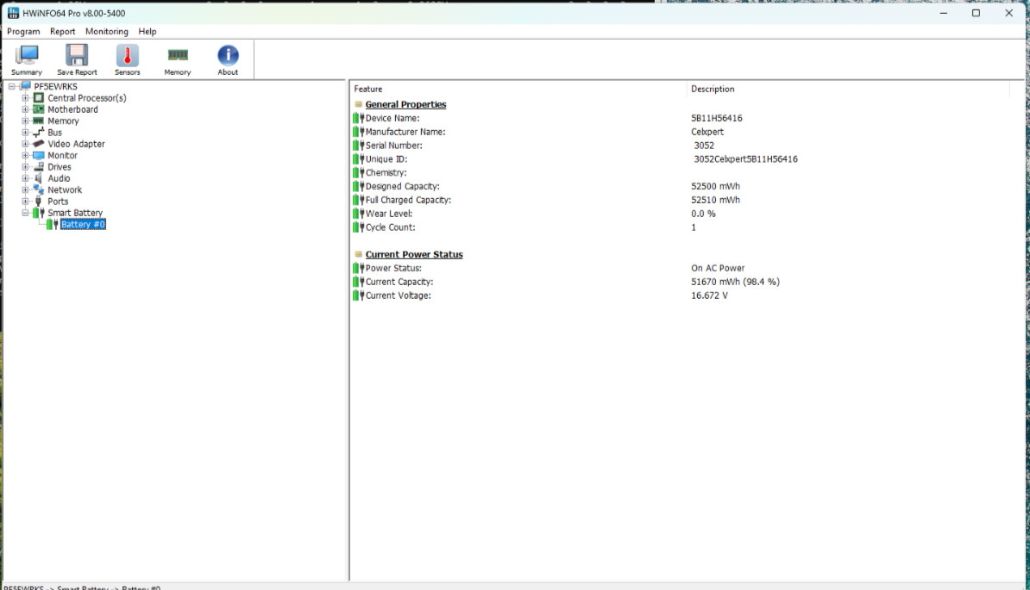Click the Battery #0 battery icon

(53, 224)
